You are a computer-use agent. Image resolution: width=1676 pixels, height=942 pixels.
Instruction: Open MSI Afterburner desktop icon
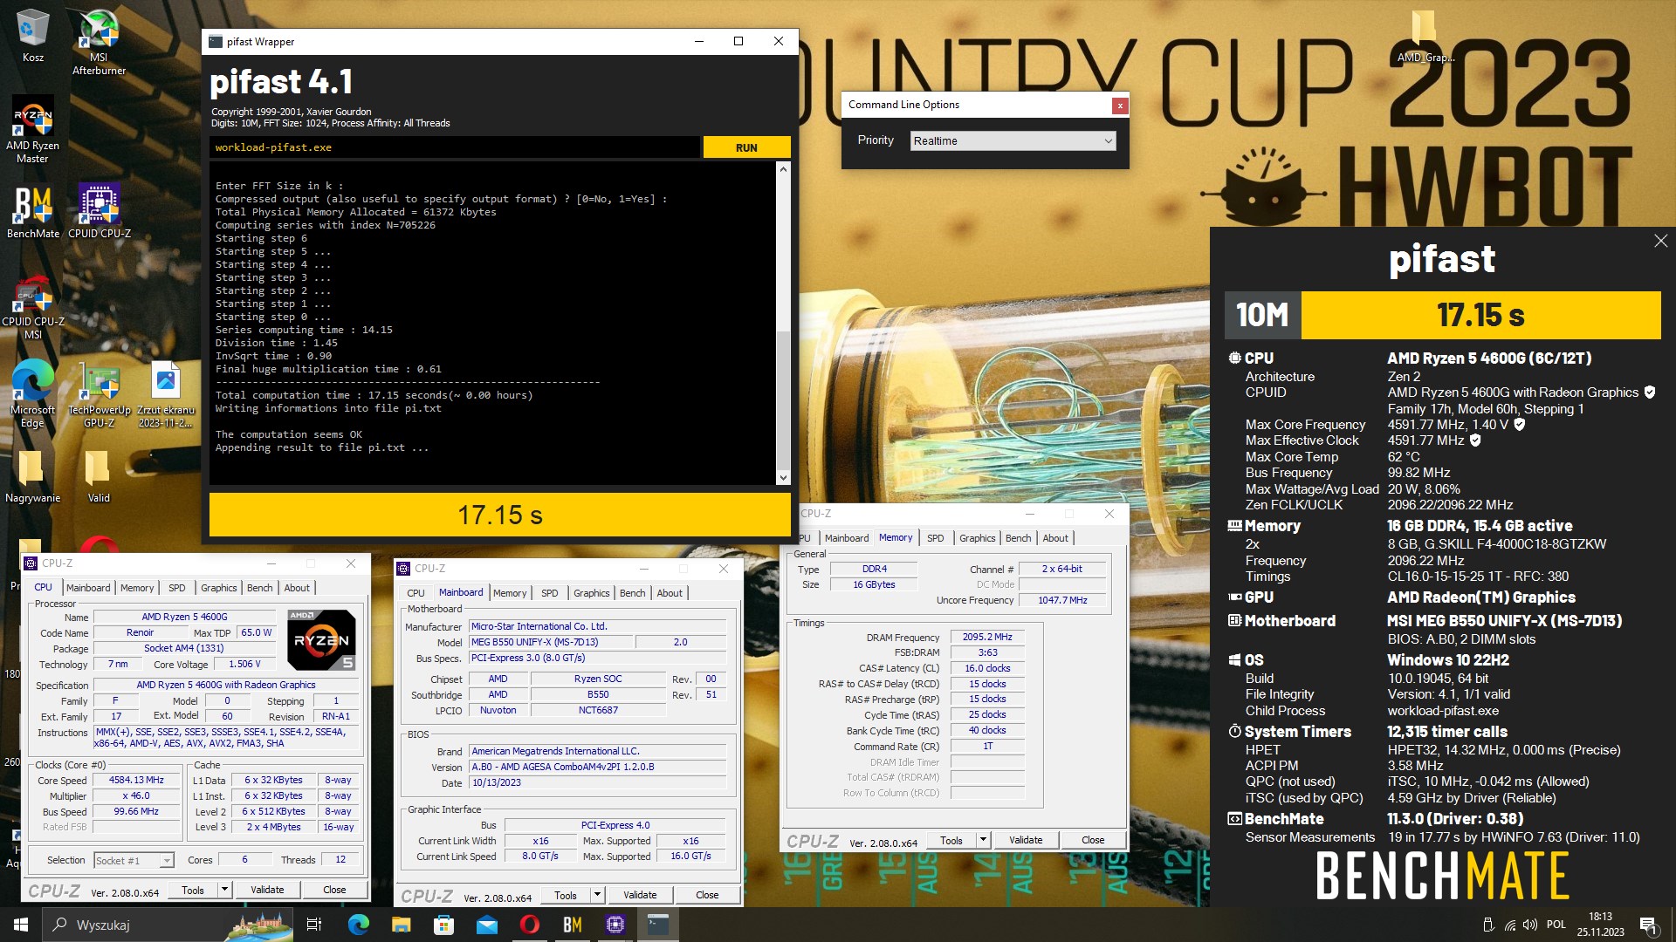99,42
